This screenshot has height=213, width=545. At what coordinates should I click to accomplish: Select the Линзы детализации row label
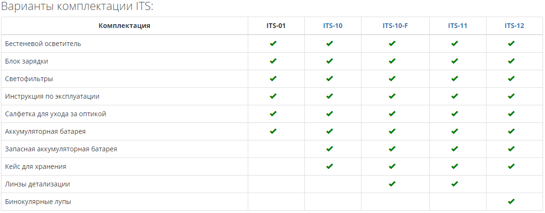(x=38, y=184)
